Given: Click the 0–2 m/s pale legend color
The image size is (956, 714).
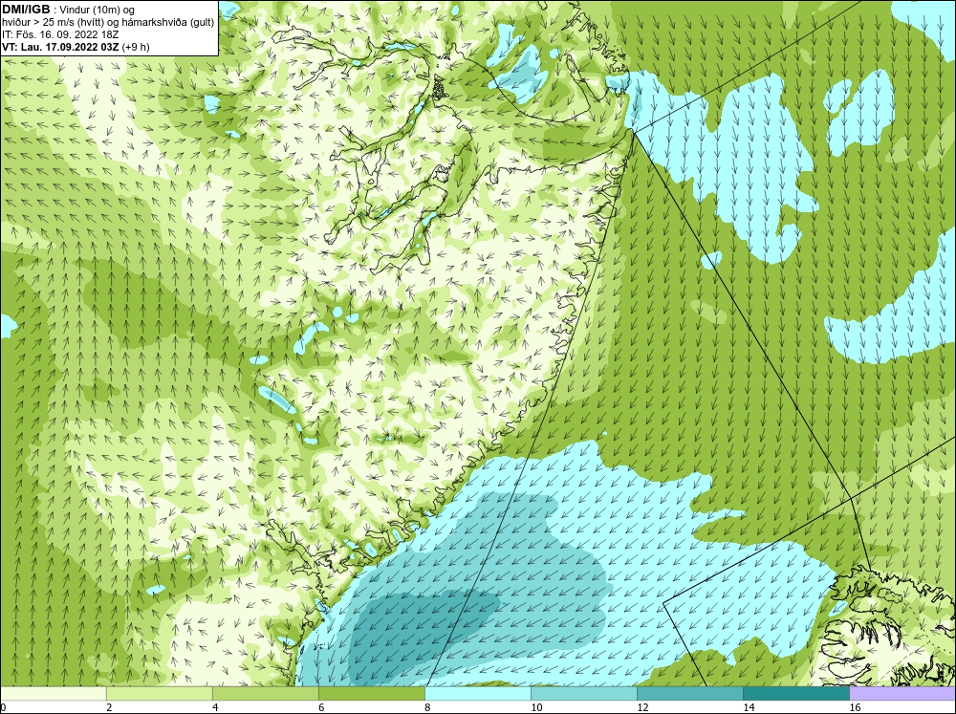Looking at the screenshot, I should click(x=53, y=693).
